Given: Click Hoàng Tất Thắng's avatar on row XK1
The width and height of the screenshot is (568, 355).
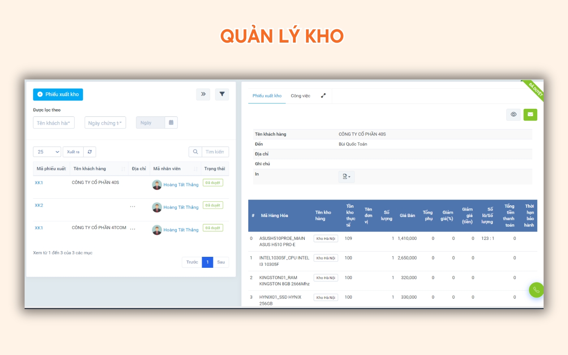Looking at the screenshot, I should [x=157, y=185].
